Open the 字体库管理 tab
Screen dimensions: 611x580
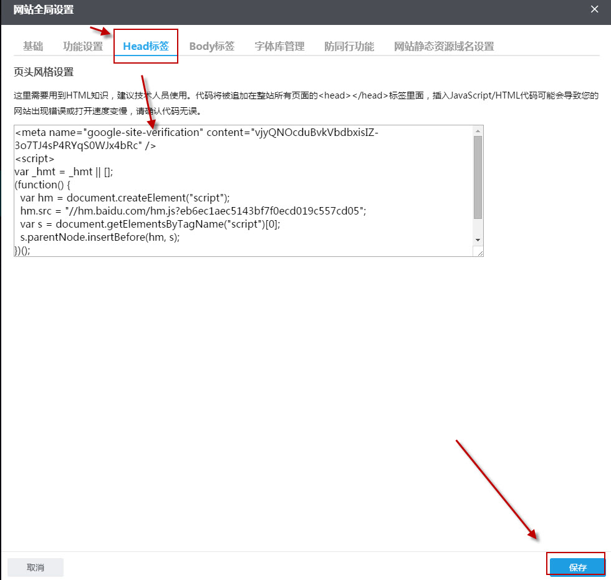click(x=279, y=46)
